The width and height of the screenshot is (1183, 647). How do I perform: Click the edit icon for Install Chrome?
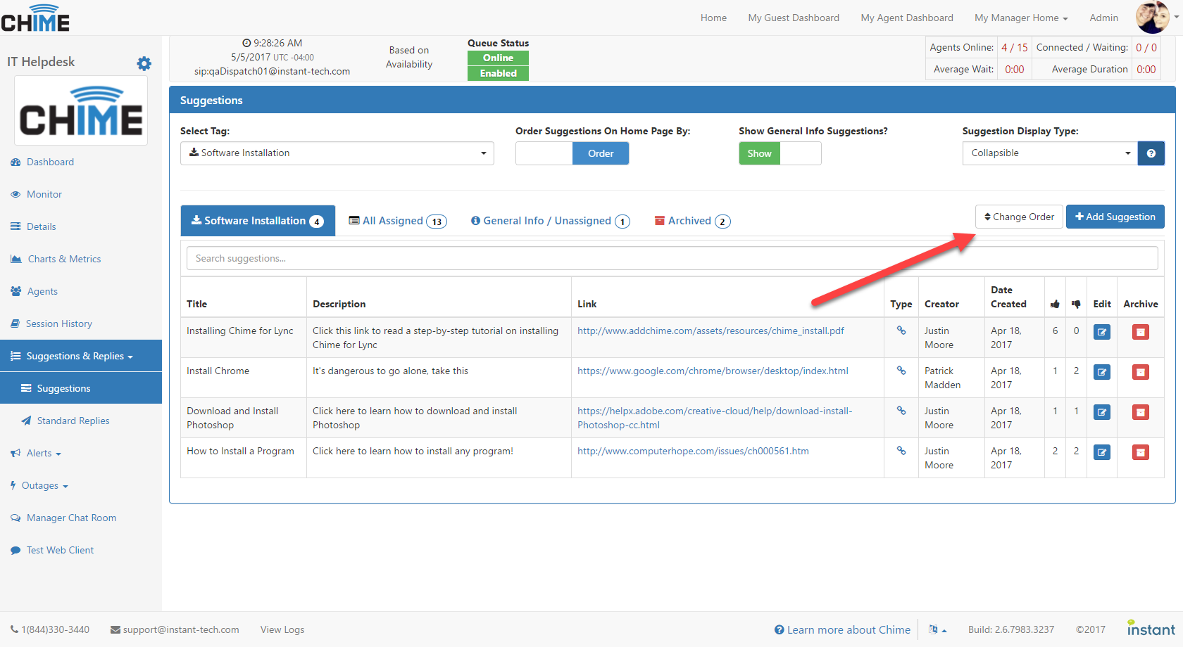pos(1101,372)
